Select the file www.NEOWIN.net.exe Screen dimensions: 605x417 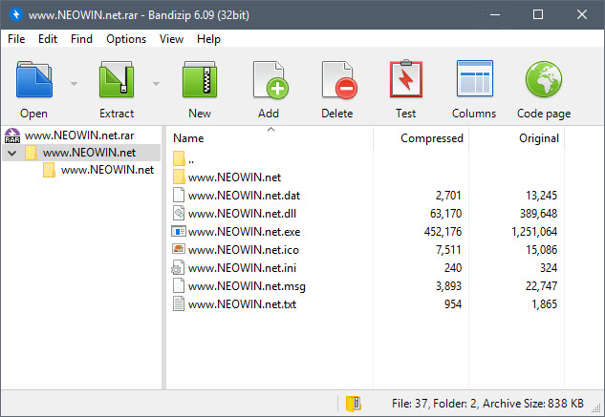[244, 232]
